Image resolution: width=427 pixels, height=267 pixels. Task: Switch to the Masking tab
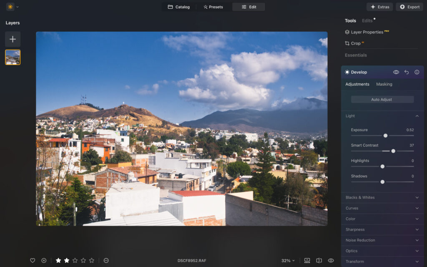384,84
